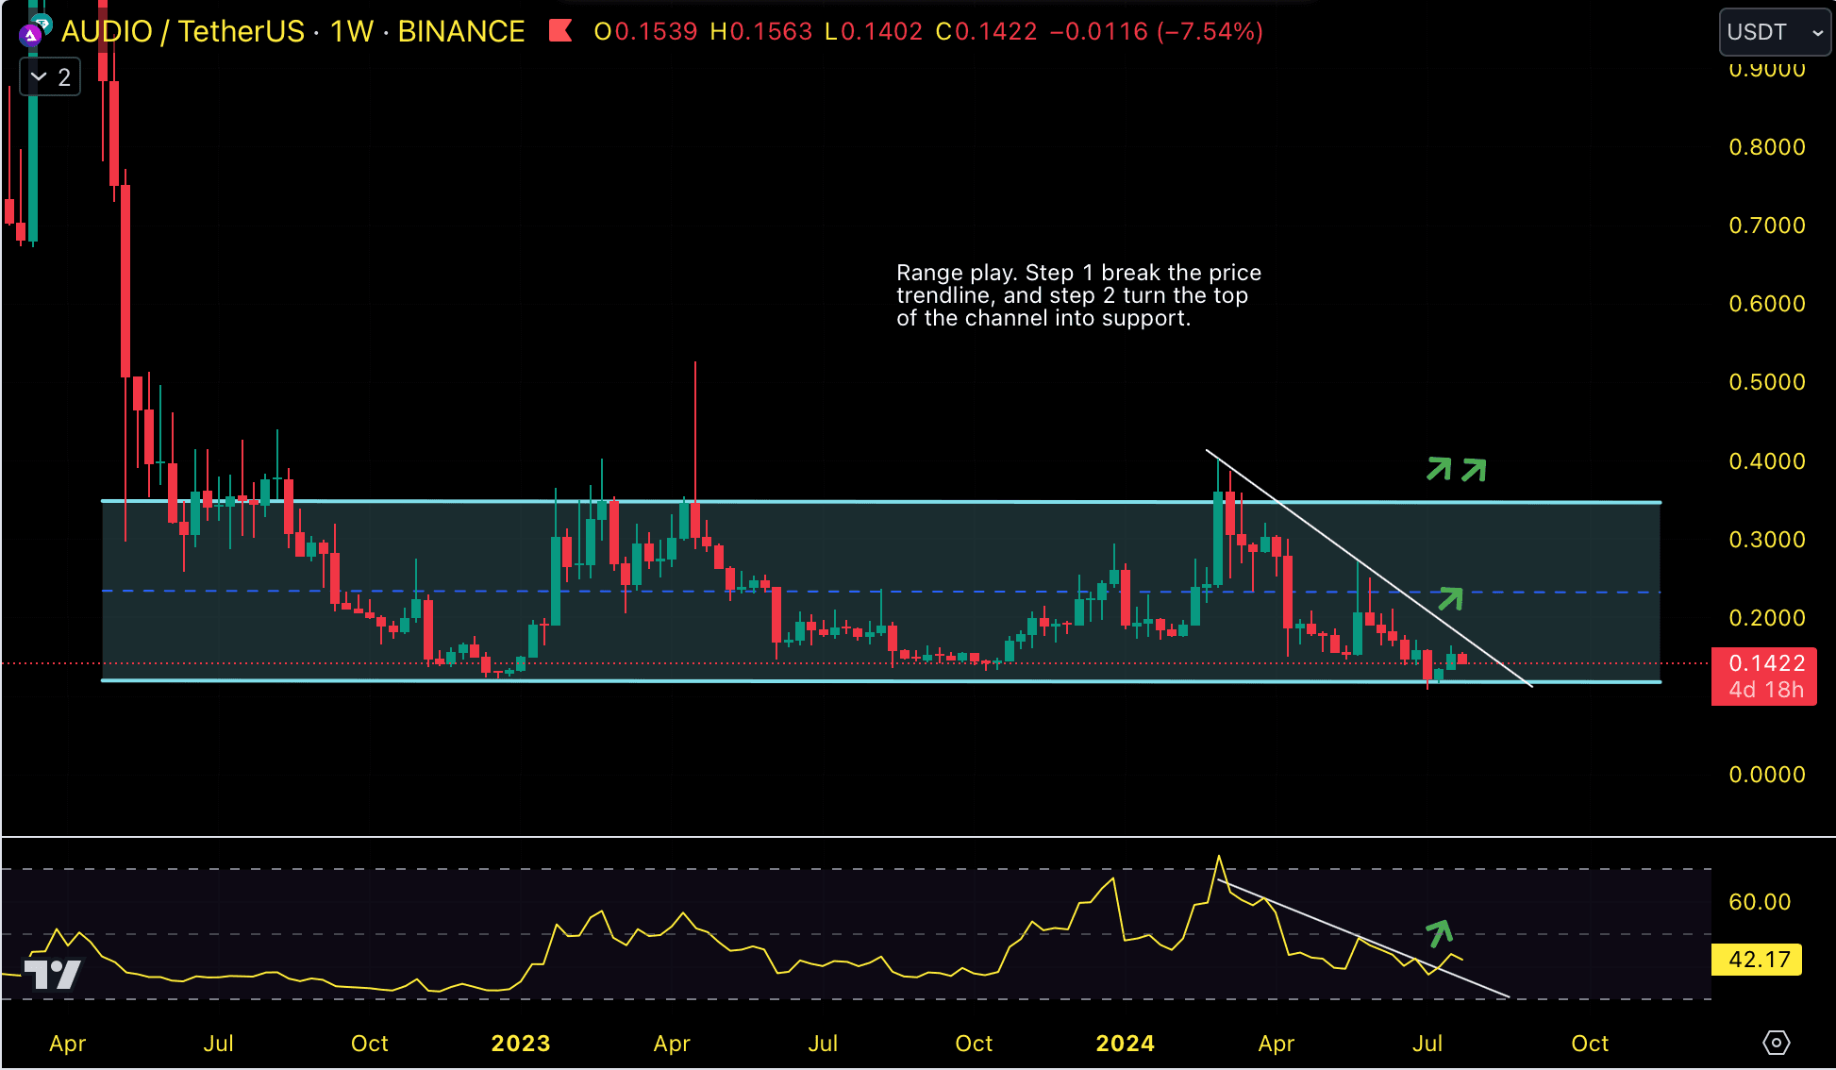This screenshot has height=1070, width=1836.
Task: Click the low value L0.1402 in header
Action: click(874, 31)
